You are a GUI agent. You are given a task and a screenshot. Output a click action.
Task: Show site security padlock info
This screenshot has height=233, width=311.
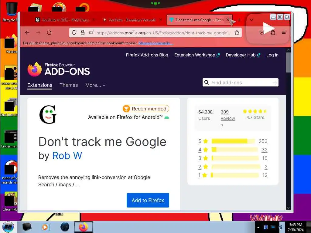pyautogui.click(x=83, y=32)
